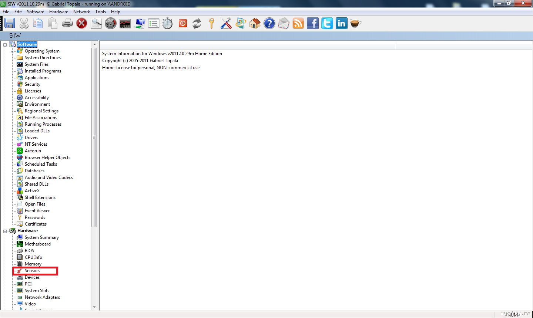The image size is (533, 318).
Task: Open the Software menu
Action: coord(36,12)
